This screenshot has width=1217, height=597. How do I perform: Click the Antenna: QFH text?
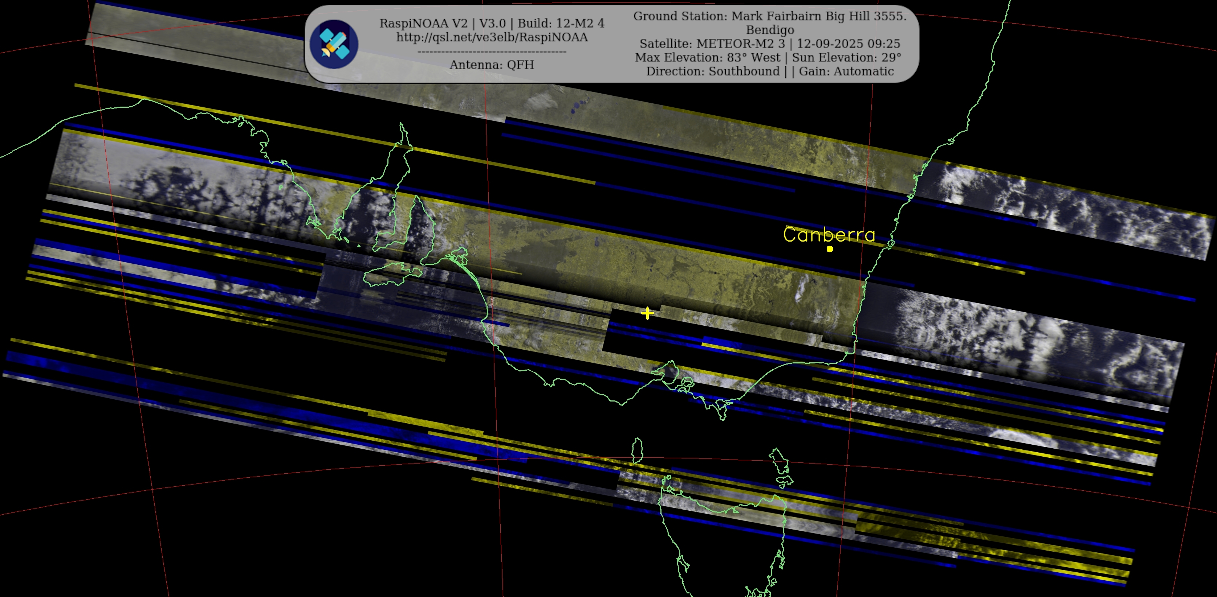point(492,65)
